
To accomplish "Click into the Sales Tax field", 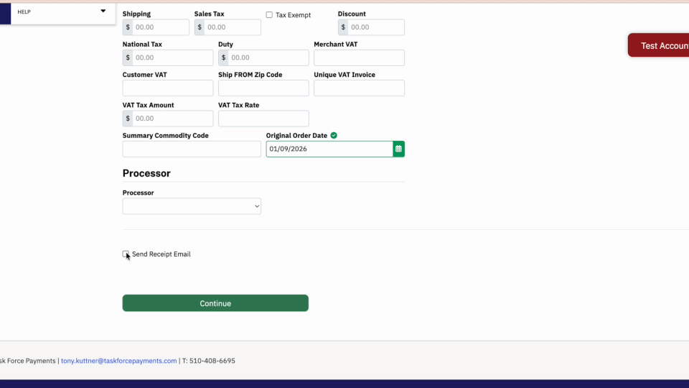I will [x=233, y=27].
